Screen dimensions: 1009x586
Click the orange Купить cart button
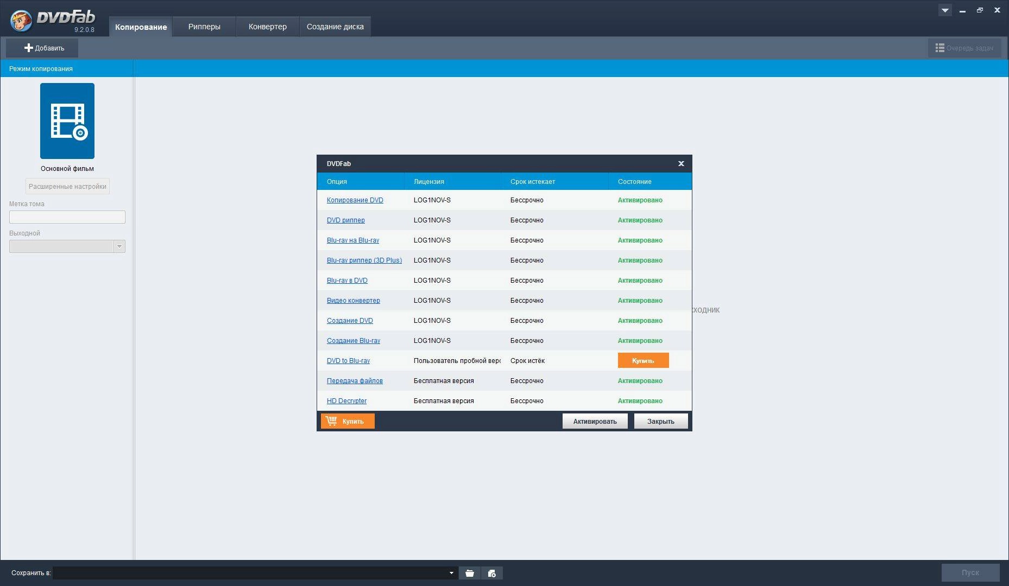(x=348, y=421)
